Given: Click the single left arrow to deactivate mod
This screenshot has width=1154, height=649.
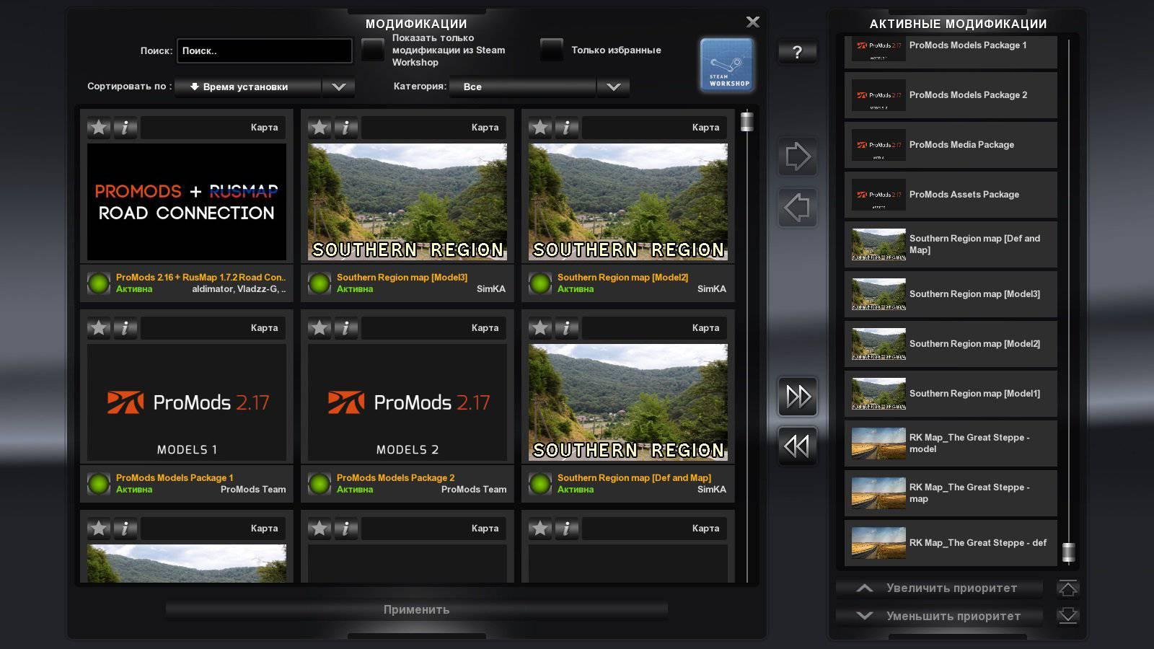Looking at the screenshot, I should tap(797, 208).
